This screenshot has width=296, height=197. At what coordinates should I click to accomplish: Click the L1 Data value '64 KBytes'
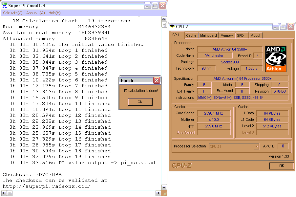[272, 113]
